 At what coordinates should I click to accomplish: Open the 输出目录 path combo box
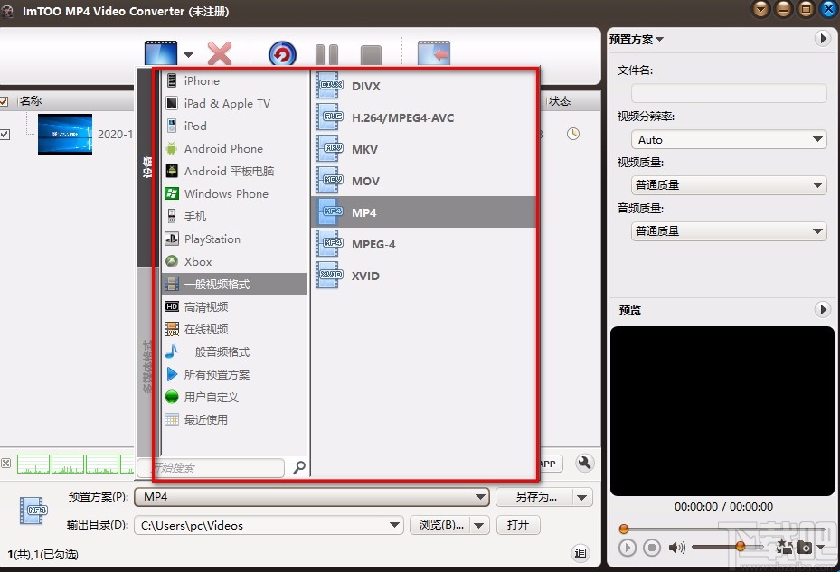pyautogui.click(x=269, y=525)
